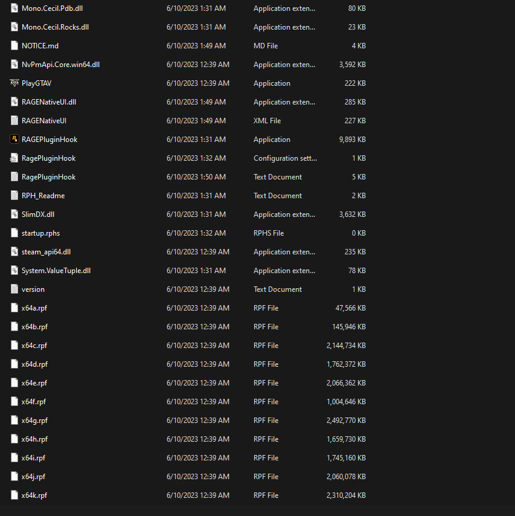Click the x64i.rpf file icon
The image size is (515, 516).
click(14, 458)
